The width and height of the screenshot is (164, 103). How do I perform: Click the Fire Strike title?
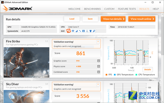[13, 41]
